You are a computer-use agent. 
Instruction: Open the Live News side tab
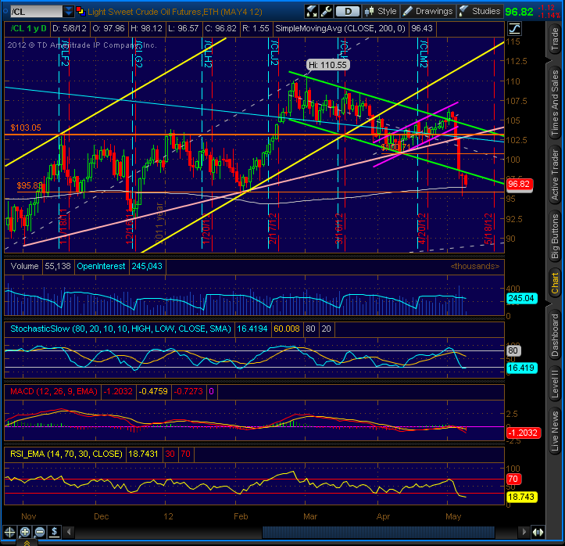(555, 431)
